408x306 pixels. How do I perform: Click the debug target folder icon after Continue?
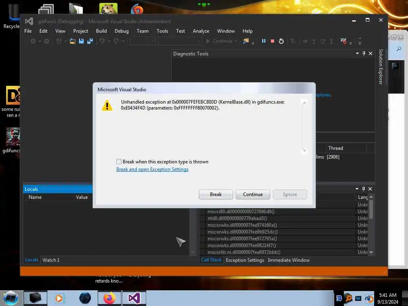click(245, 41)
